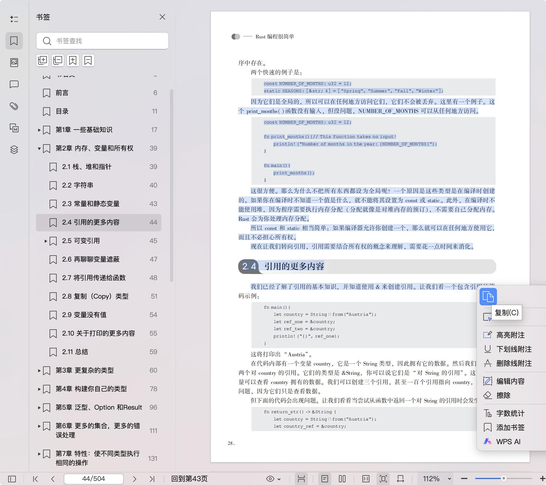
Task: Open the thumbnails panel icon
Action: click(x=14, y=63)
